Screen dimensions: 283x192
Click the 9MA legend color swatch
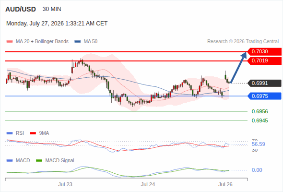(33, 133)
